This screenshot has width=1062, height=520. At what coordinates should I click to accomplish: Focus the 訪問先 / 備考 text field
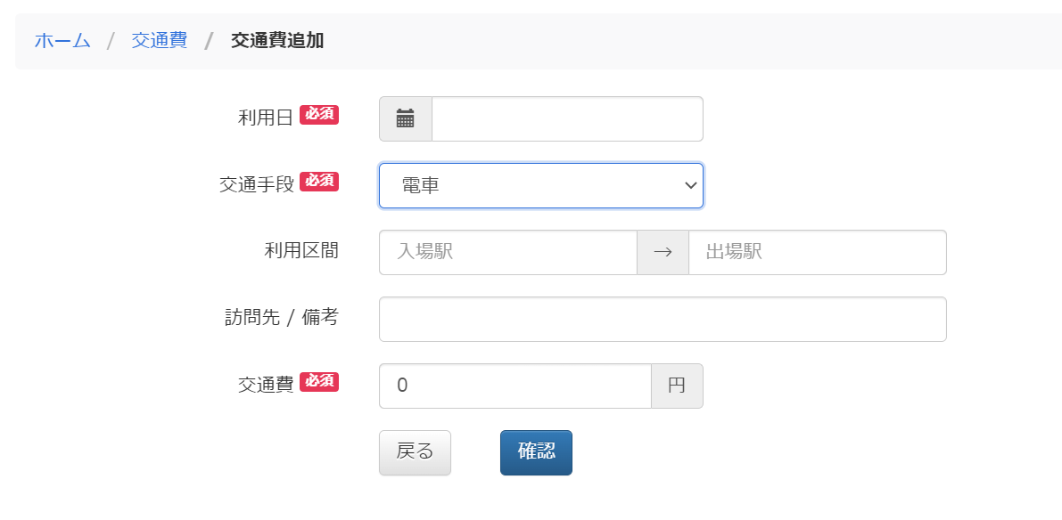663,319
